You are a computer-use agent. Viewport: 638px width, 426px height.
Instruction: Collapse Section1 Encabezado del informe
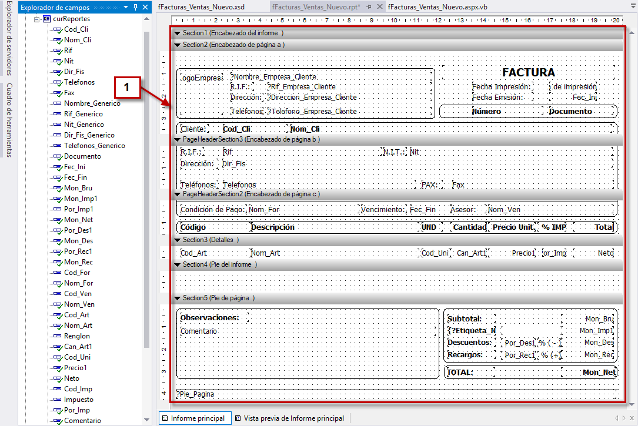(177, 33)
